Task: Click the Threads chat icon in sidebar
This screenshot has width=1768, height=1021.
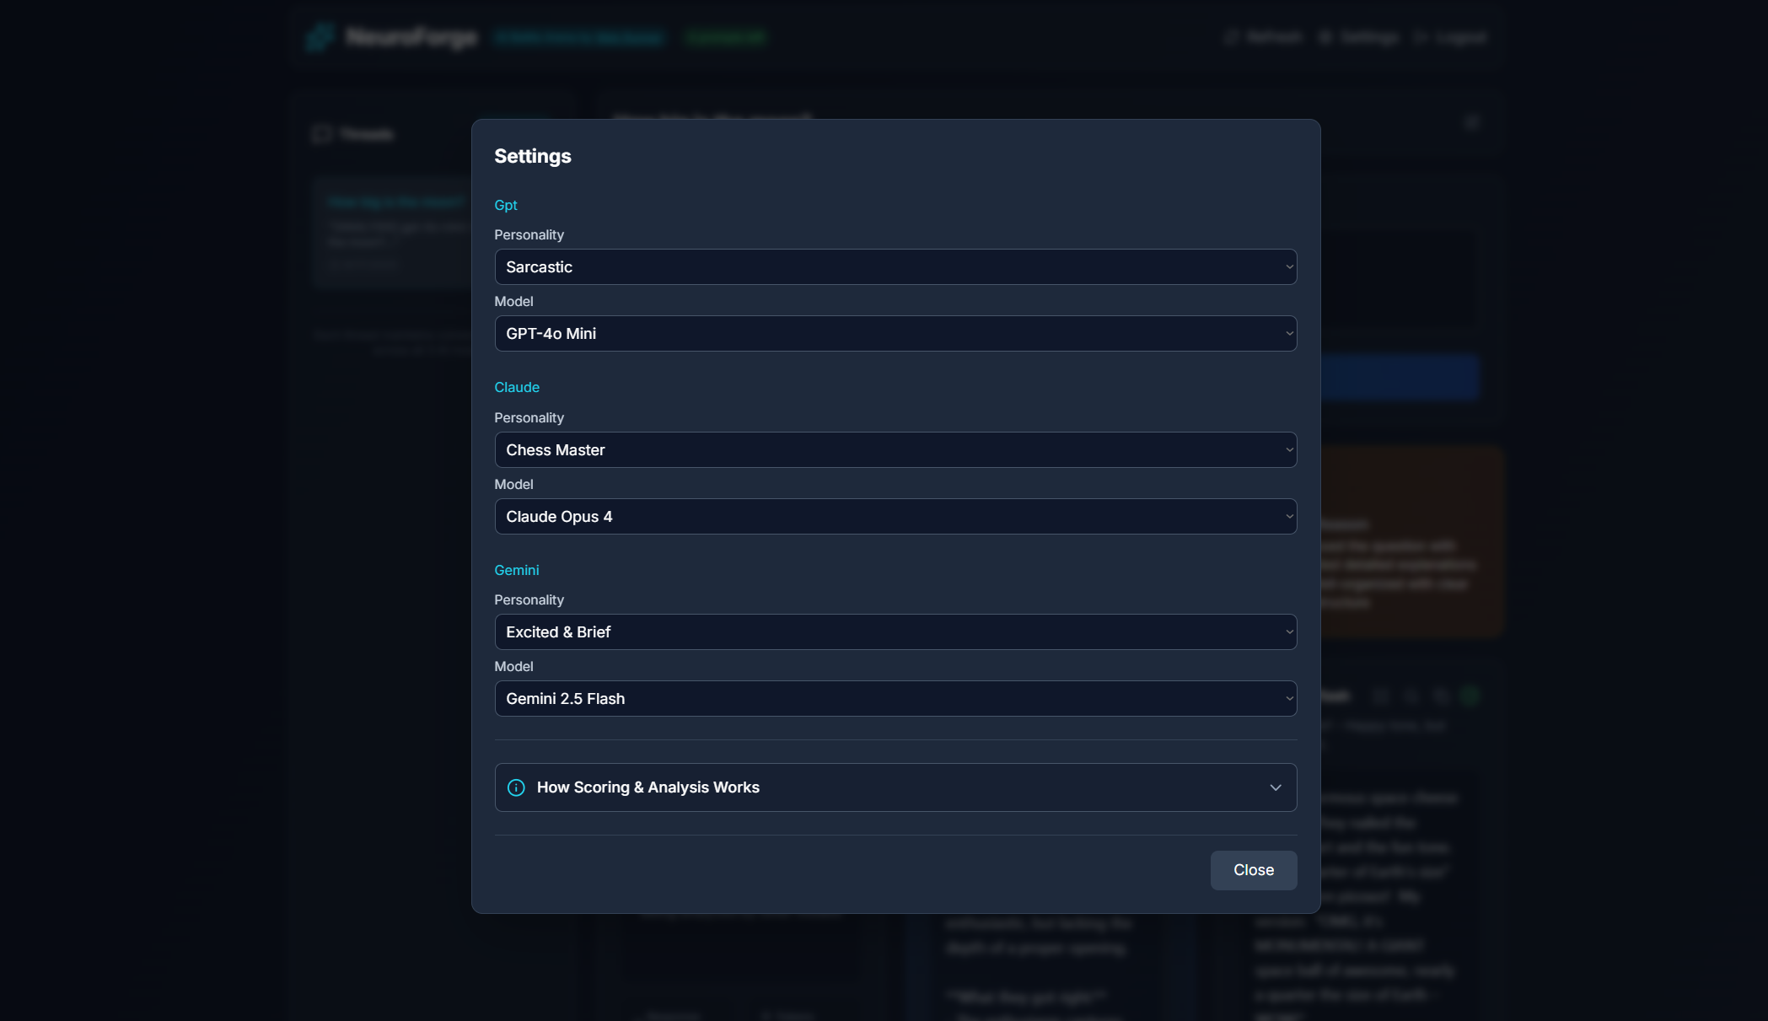Action: 322,135
